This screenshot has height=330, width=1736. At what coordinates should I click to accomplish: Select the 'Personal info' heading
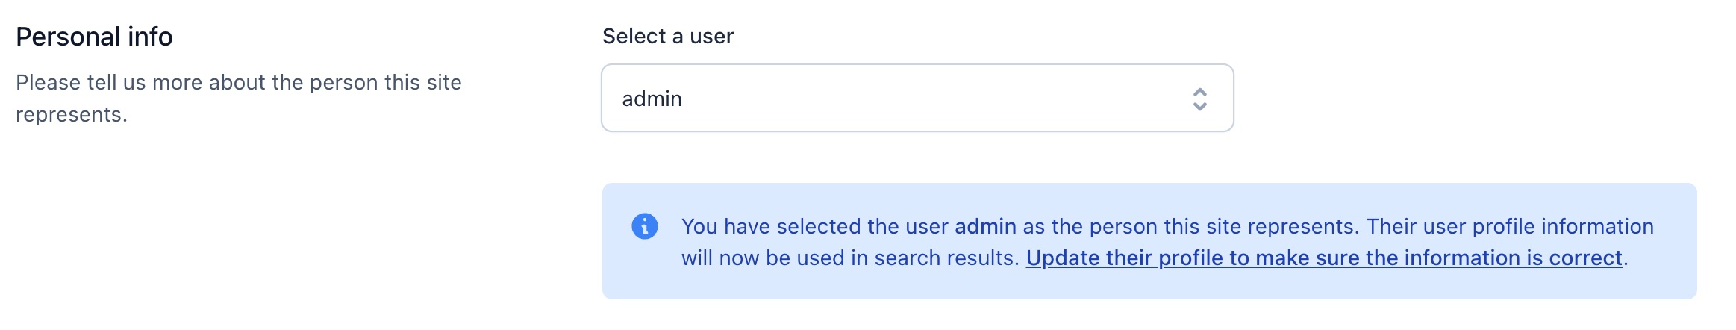[94, 37]
